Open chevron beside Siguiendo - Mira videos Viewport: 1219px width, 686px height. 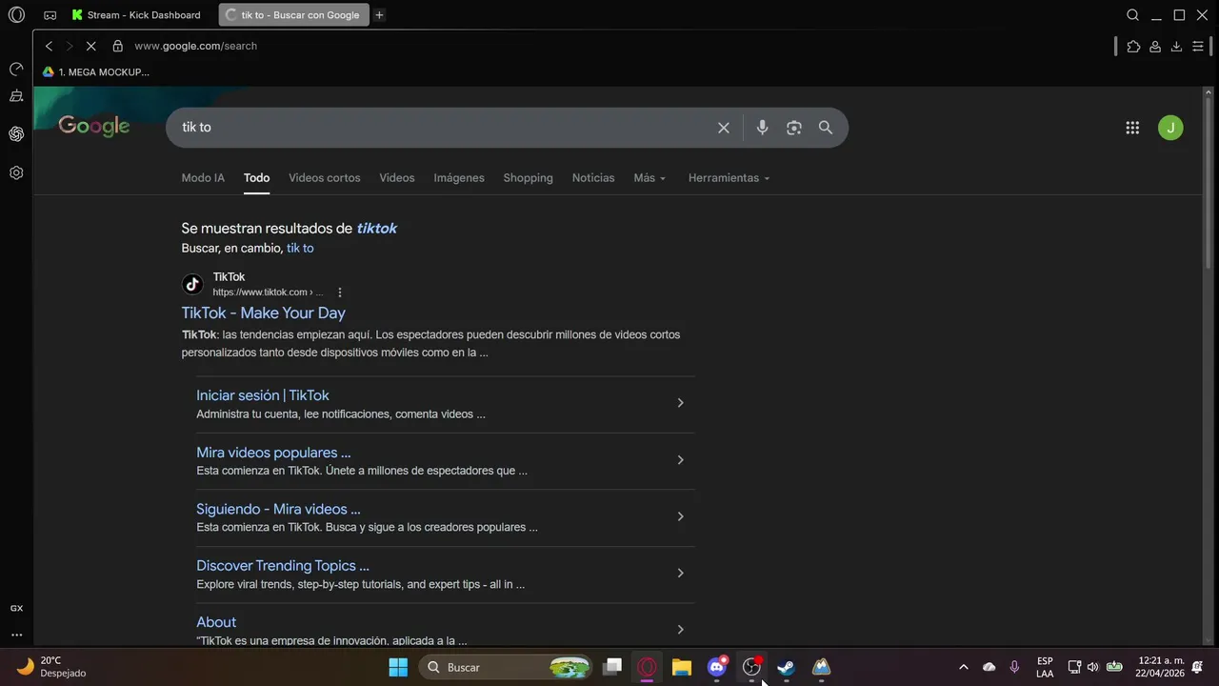680,516
